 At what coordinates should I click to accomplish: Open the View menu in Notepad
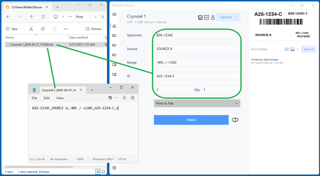[60, 98]
